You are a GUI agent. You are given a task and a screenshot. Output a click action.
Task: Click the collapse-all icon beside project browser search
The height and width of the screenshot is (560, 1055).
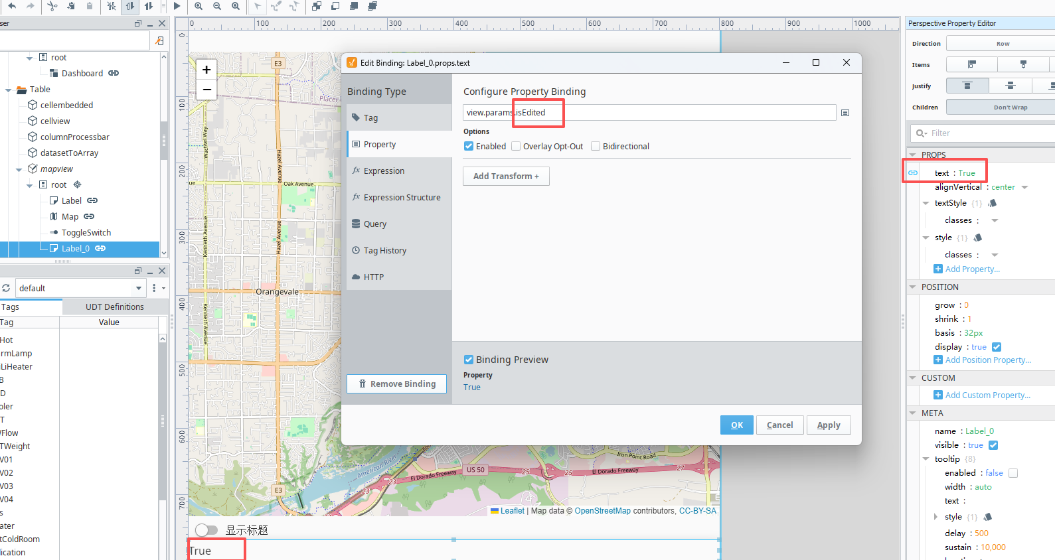tap(159, 41)
